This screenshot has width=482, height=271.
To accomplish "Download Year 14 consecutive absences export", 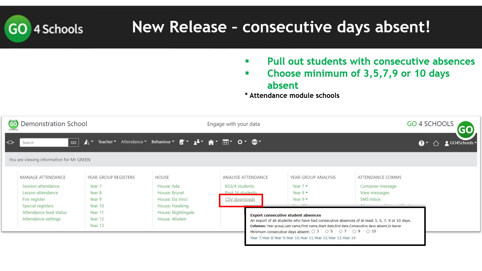I will [x=349, y=238].
